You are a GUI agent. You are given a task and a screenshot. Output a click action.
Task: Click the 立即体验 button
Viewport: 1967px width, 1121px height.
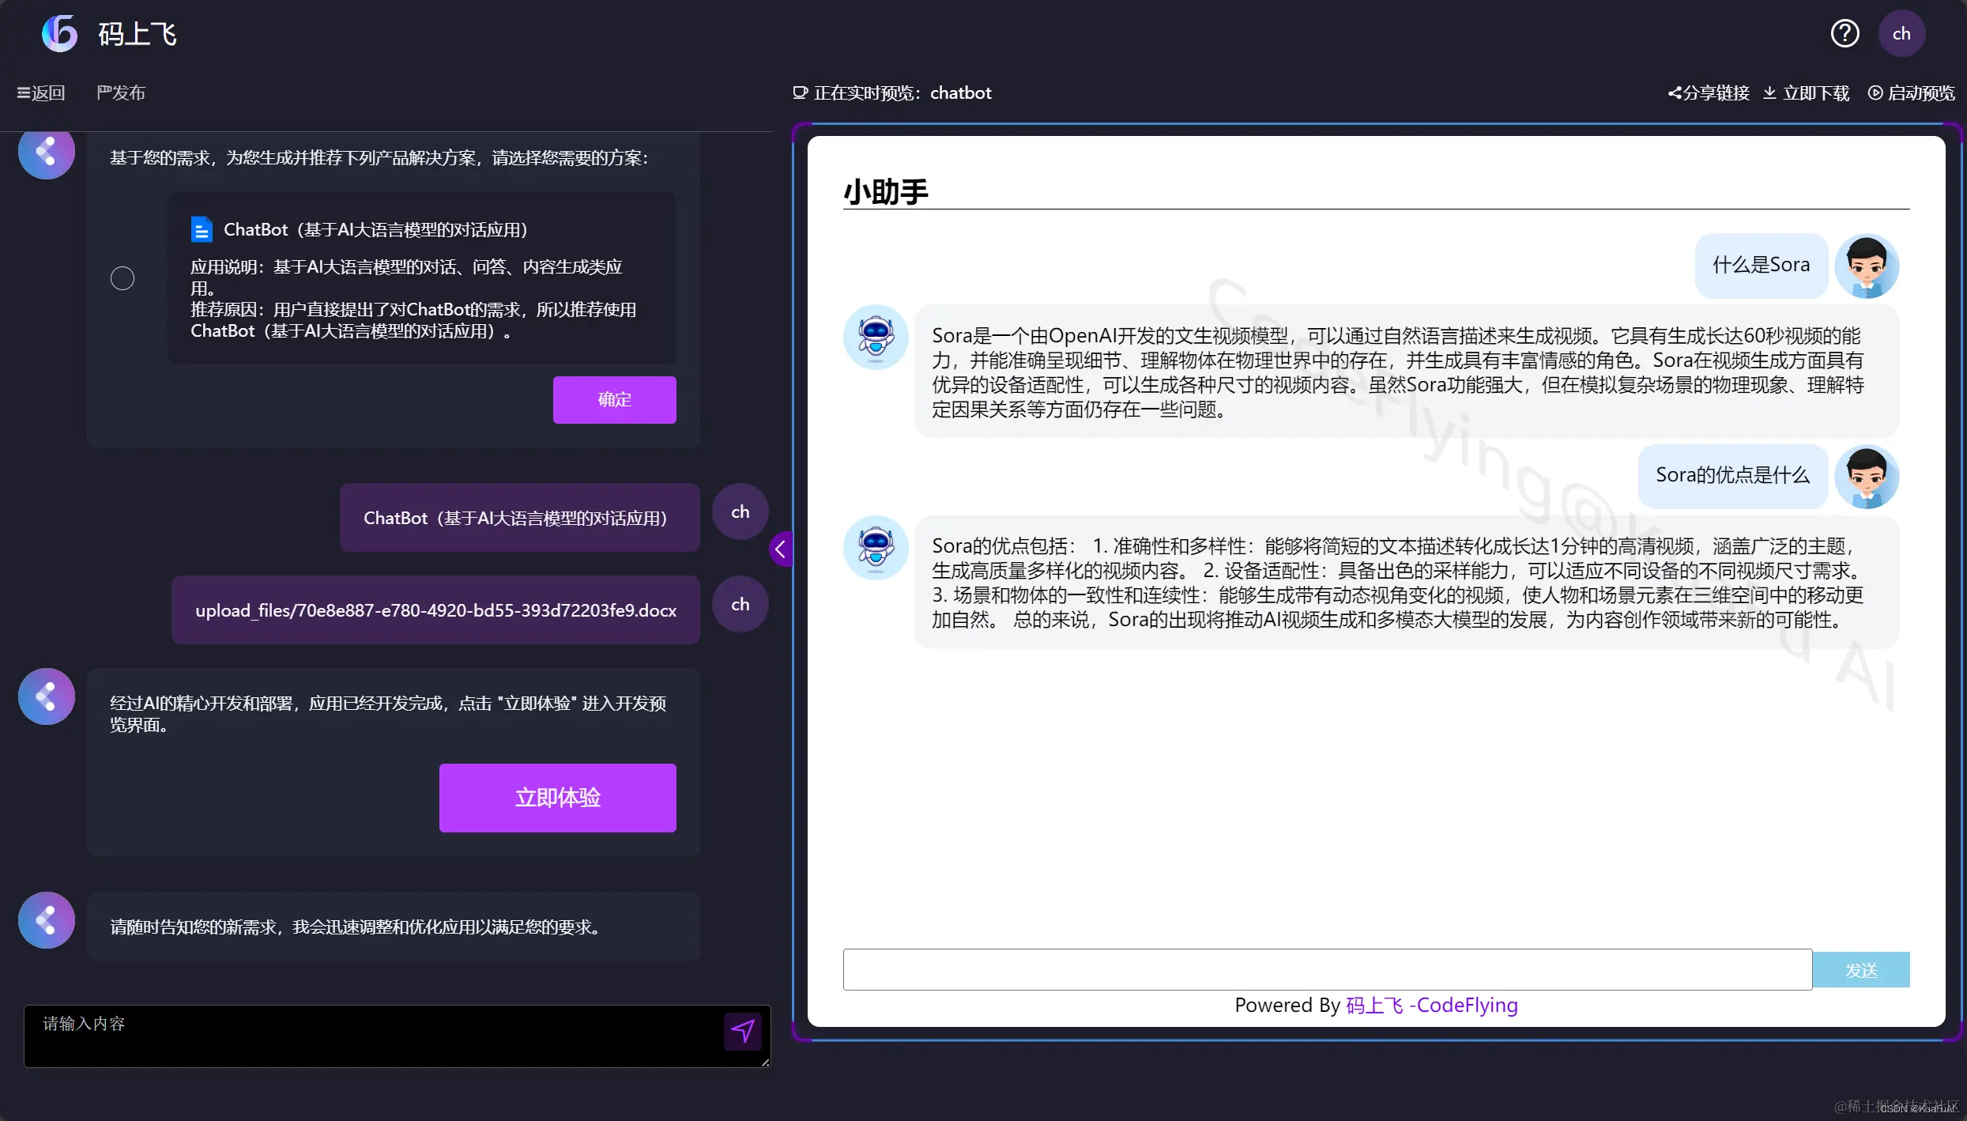point(557,798)
